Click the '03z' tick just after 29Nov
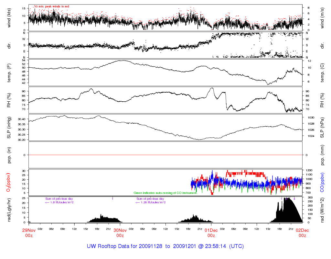This screenshot has height=259, width=331. 40,229
